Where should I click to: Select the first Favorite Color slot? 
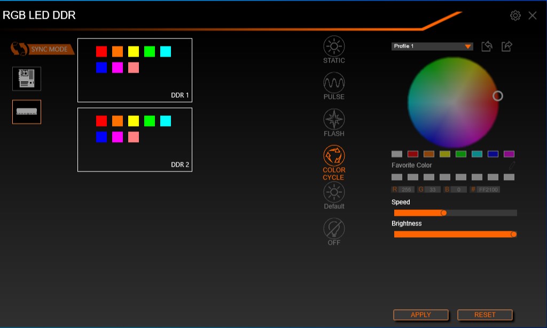[x=397, y=177]
